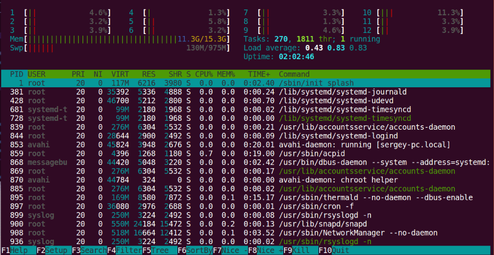Click the CPU 4 usage meter
Screen dimensions: 494x255
coord(179,13)
